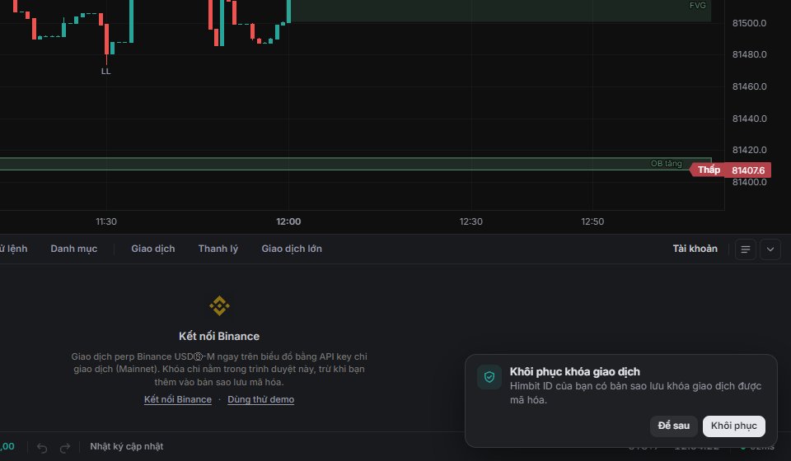The width and height of the screenshot is (791, 461).
Task: Click the 12:00 time axis label
Action: (288, 221)
